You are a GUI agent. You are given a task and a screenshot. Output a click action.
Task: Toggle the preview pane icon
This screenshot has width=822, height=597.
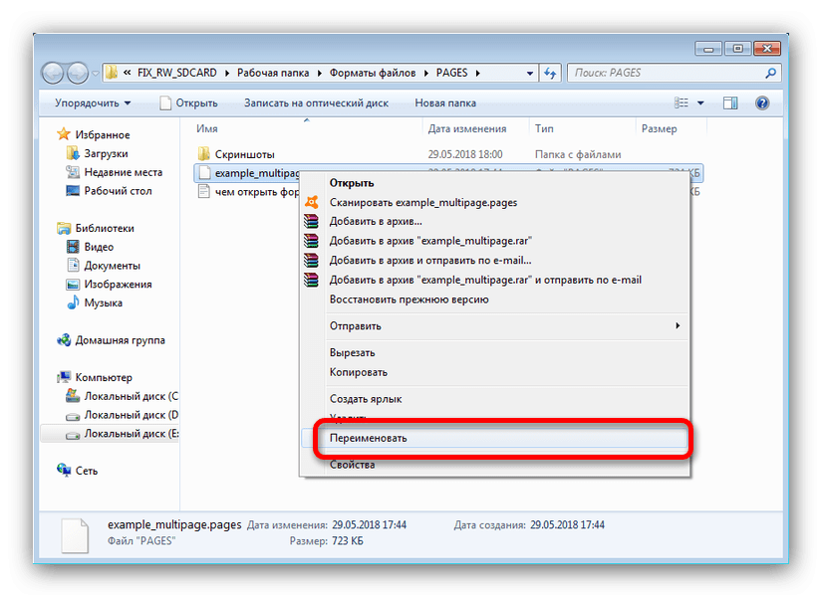(730, 102)
